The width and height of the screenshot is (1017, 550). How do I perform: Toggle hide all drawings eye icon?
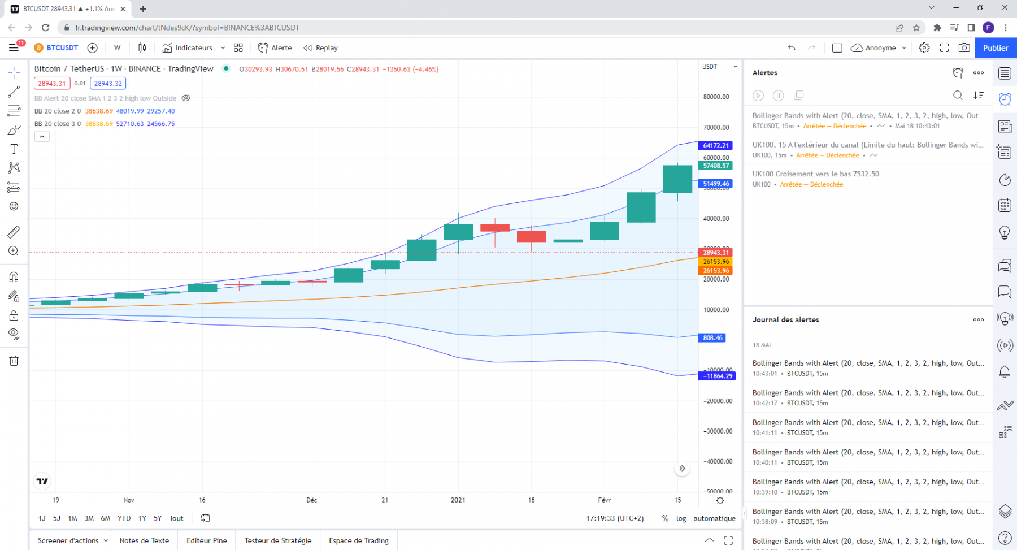[x=14, y=334]
